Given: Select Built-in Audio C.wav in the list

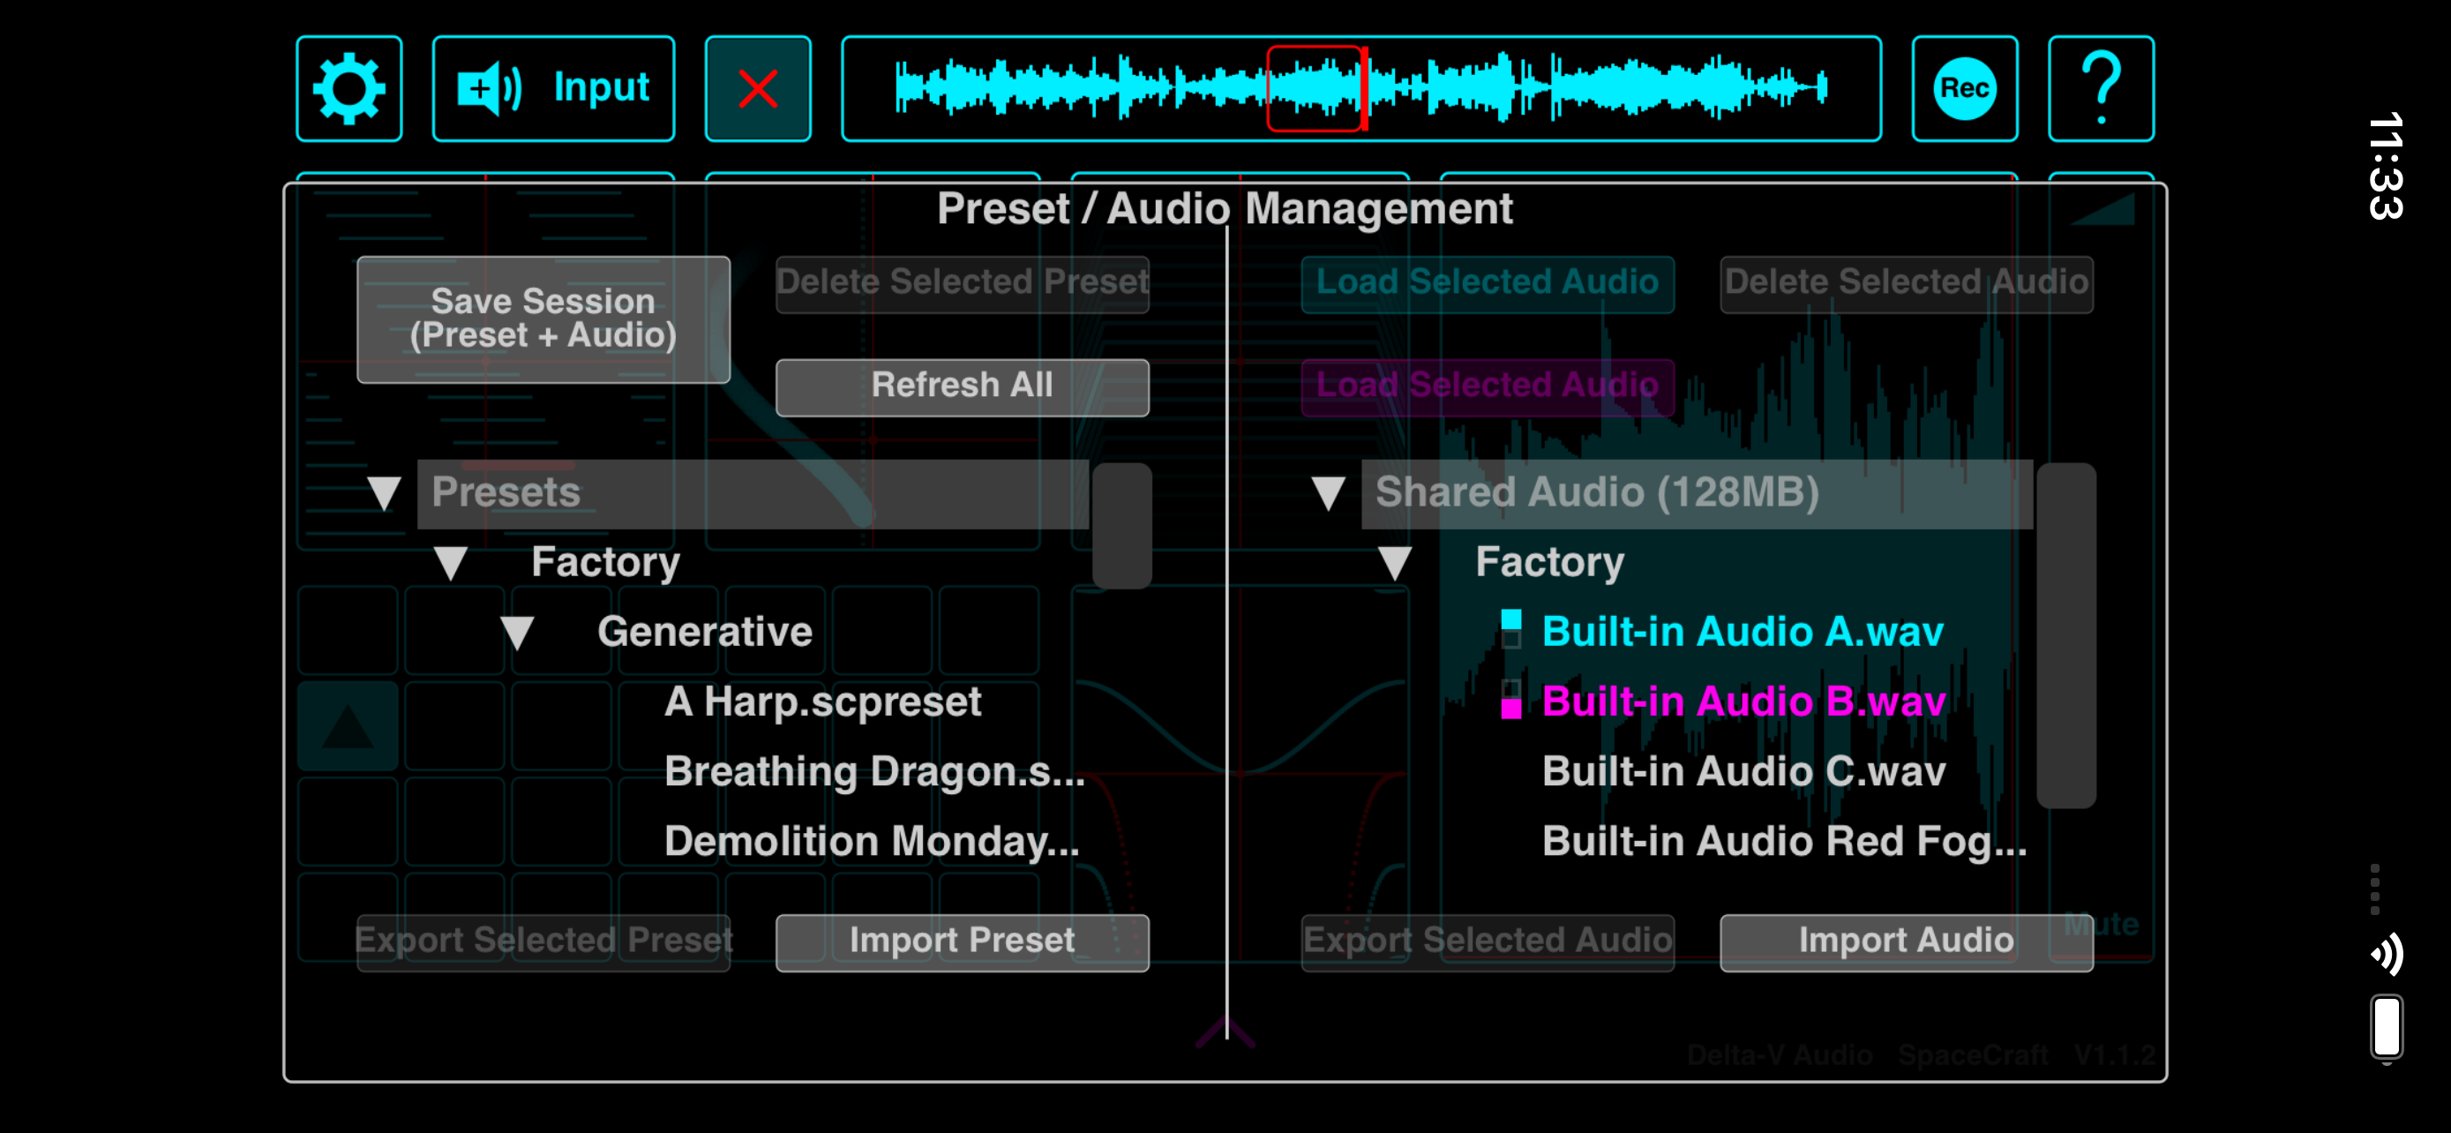Looking at the screenshot, I should (x=1743, y=771).
